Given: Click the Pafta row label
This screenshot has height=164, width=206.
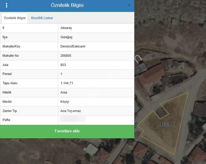Looking at the screenshot, I should 6,120.
